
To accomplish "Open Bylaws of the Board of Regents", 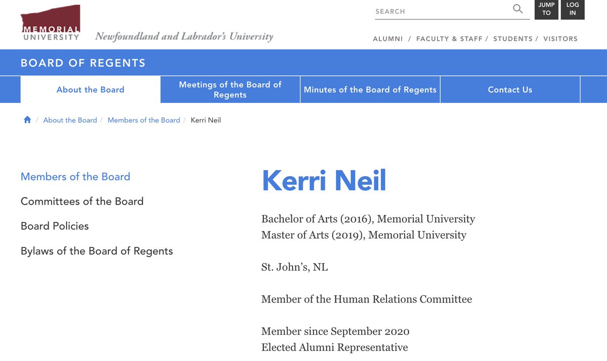I will [97, 251].
